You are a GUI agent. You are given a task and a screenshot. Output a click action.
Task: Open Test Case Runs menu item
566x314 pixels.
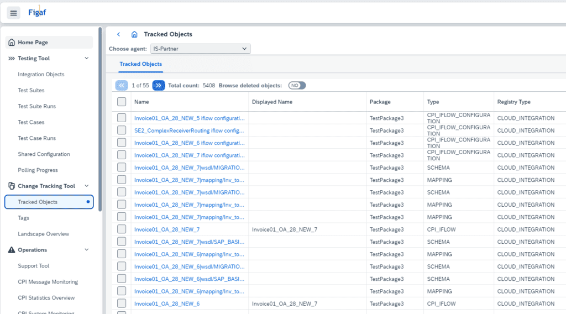point(37,138)
